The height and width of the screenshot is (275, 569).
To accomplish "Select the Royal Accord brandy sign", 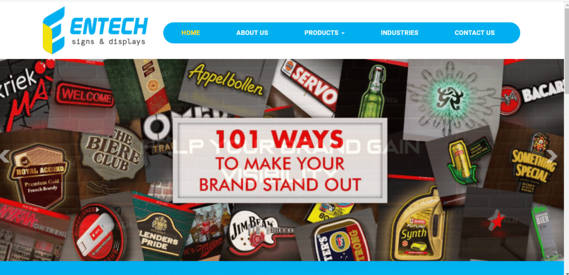I will (38, 177).
